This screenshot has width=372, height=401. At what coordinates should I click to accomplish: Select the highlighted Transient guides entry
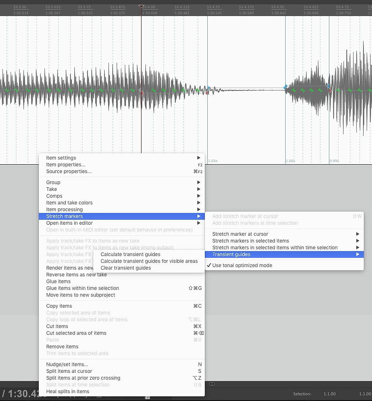[x=284, y=255]
